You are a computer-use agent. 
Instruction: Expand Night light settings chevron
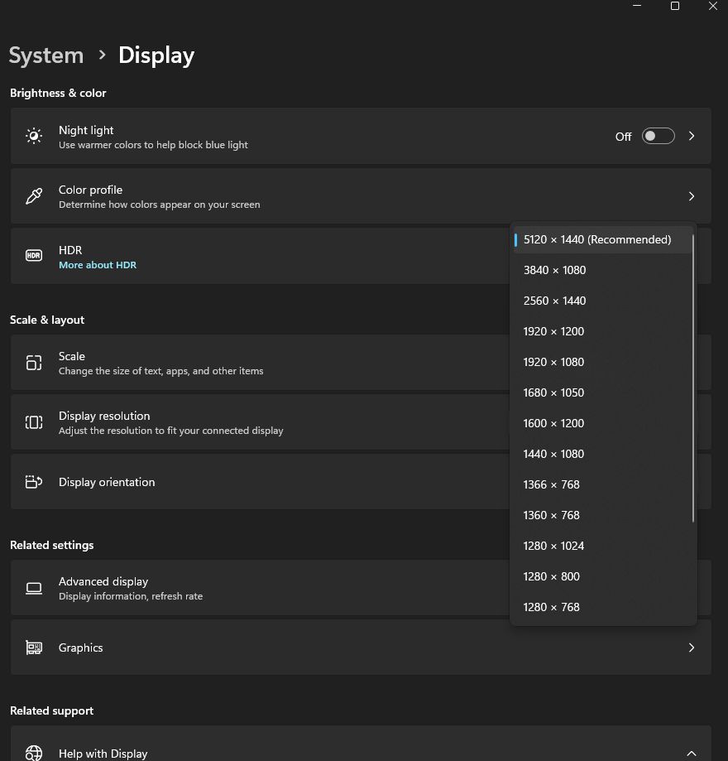pyautogui.click(x=692, y=137)
